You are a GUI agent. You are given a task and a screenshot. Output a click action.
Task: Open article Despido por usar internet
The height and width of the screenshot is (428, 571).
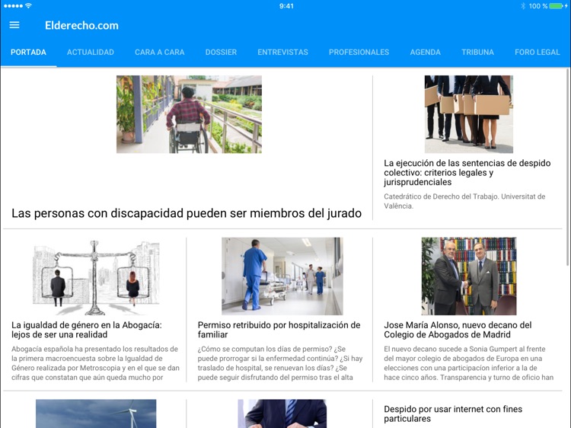tap(453, 414)
